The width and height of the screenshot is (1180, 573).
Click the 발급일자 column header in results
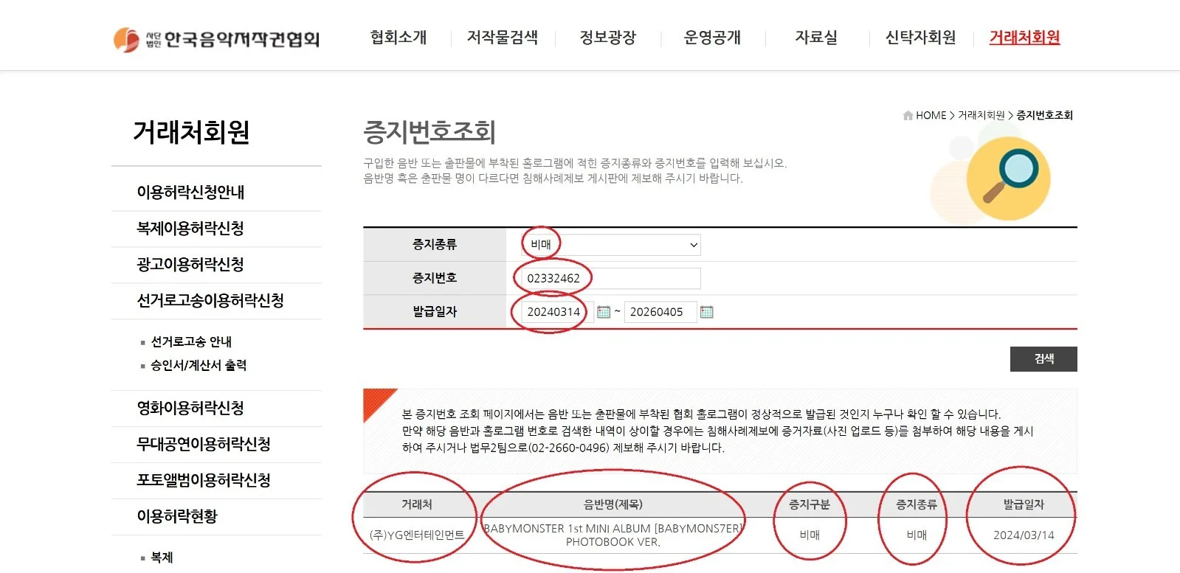pyautogui.click(x=1024, y=505)
